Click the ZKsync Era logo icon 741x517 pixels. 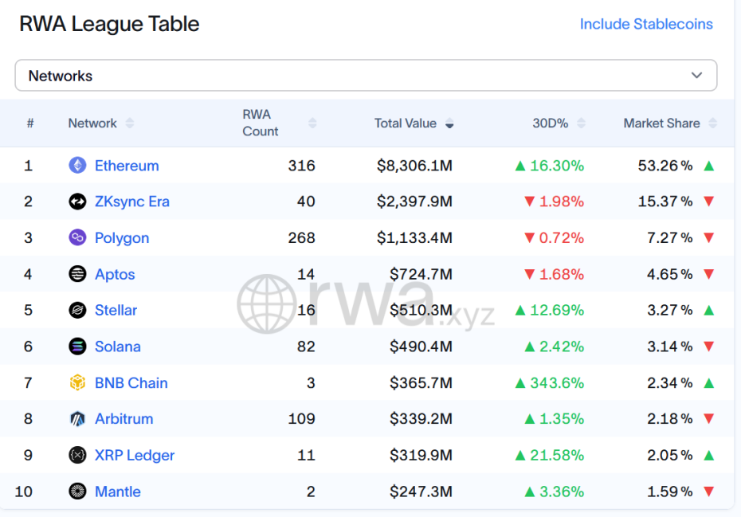pyautogui.click(x=77, y=202)
